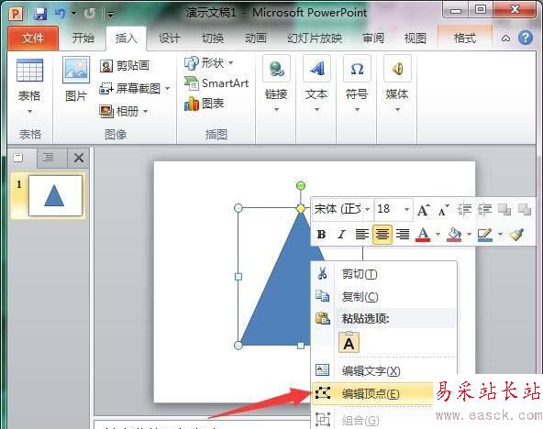
Task: Bring shape forward in mini toolbar
Action: 504,209
